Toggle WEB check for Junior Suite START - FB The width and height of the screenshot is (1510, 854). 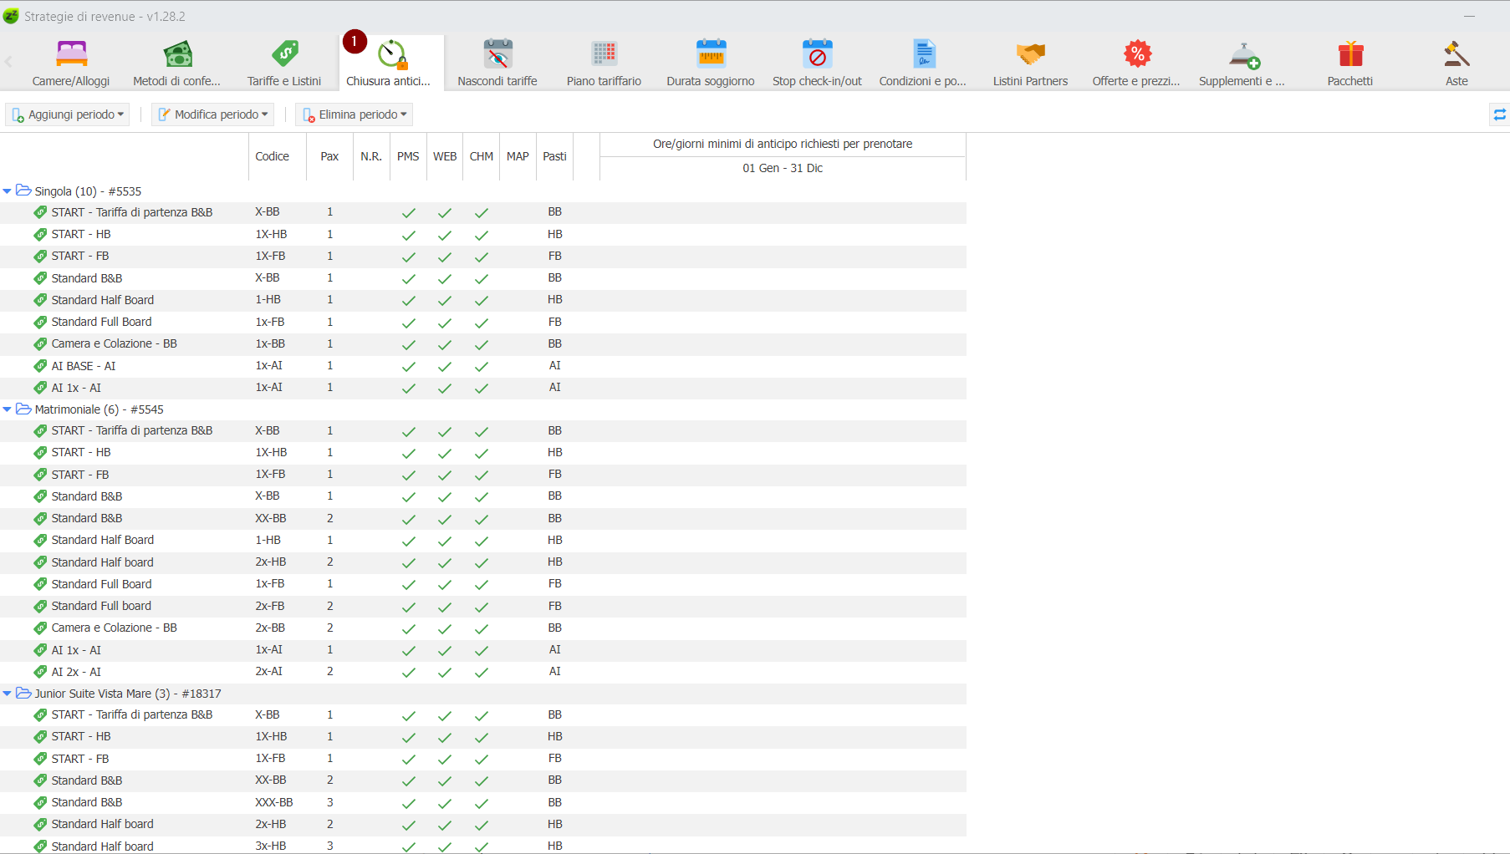pos(445,759)
